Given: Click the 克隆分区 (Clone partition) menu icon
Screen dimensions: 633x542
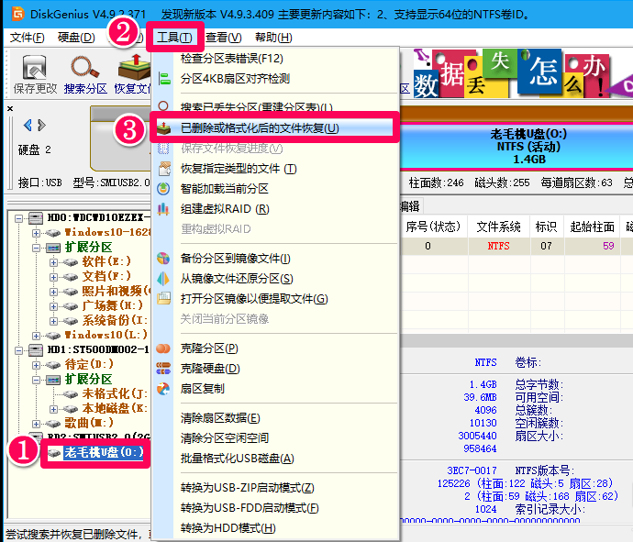Looking at the screenshot, I should tap(163, 348).
